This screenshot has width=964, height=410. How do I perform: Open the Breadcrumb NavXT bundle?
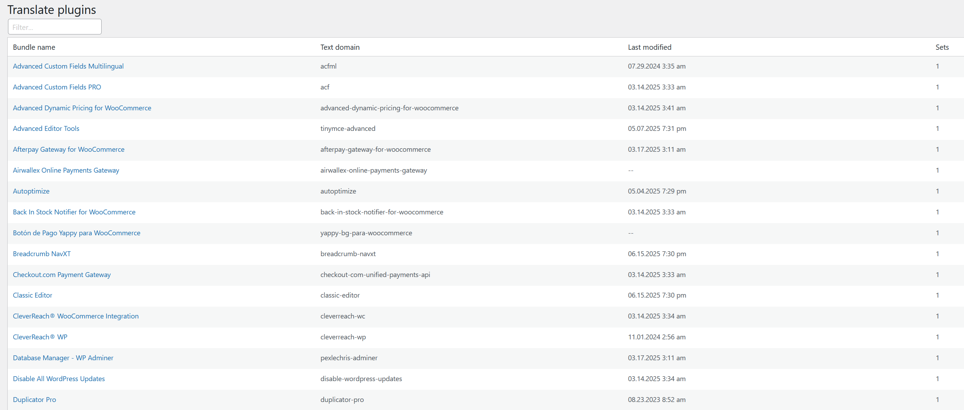point(42,254)
